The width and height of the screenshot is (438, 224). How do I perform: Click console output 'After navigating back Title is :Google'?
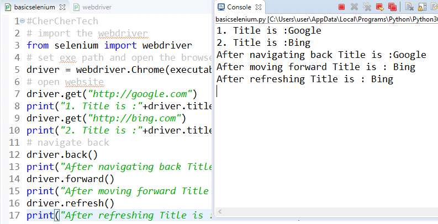coord(321,55)
